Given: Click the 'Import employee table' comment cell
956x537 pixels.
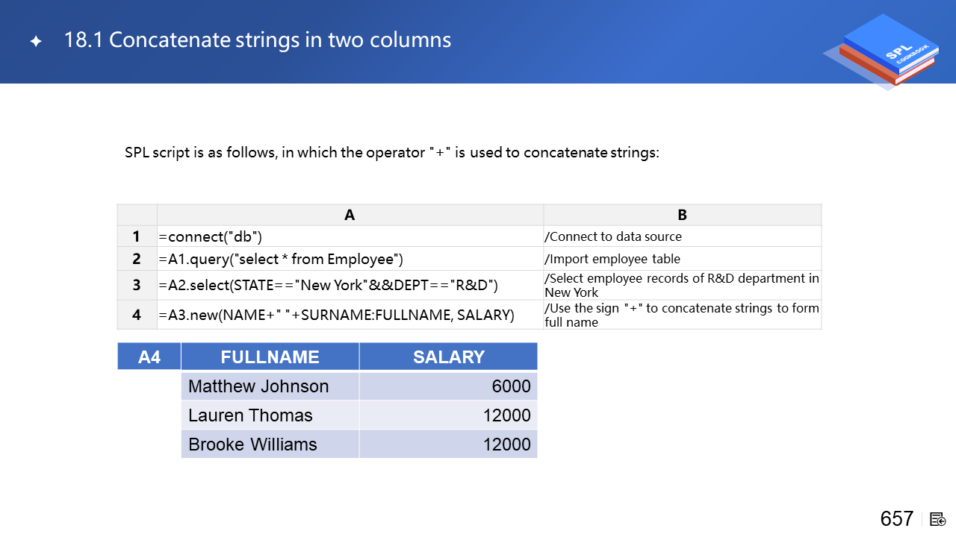Looking at the screenshot, I should [x=612, y=259].
